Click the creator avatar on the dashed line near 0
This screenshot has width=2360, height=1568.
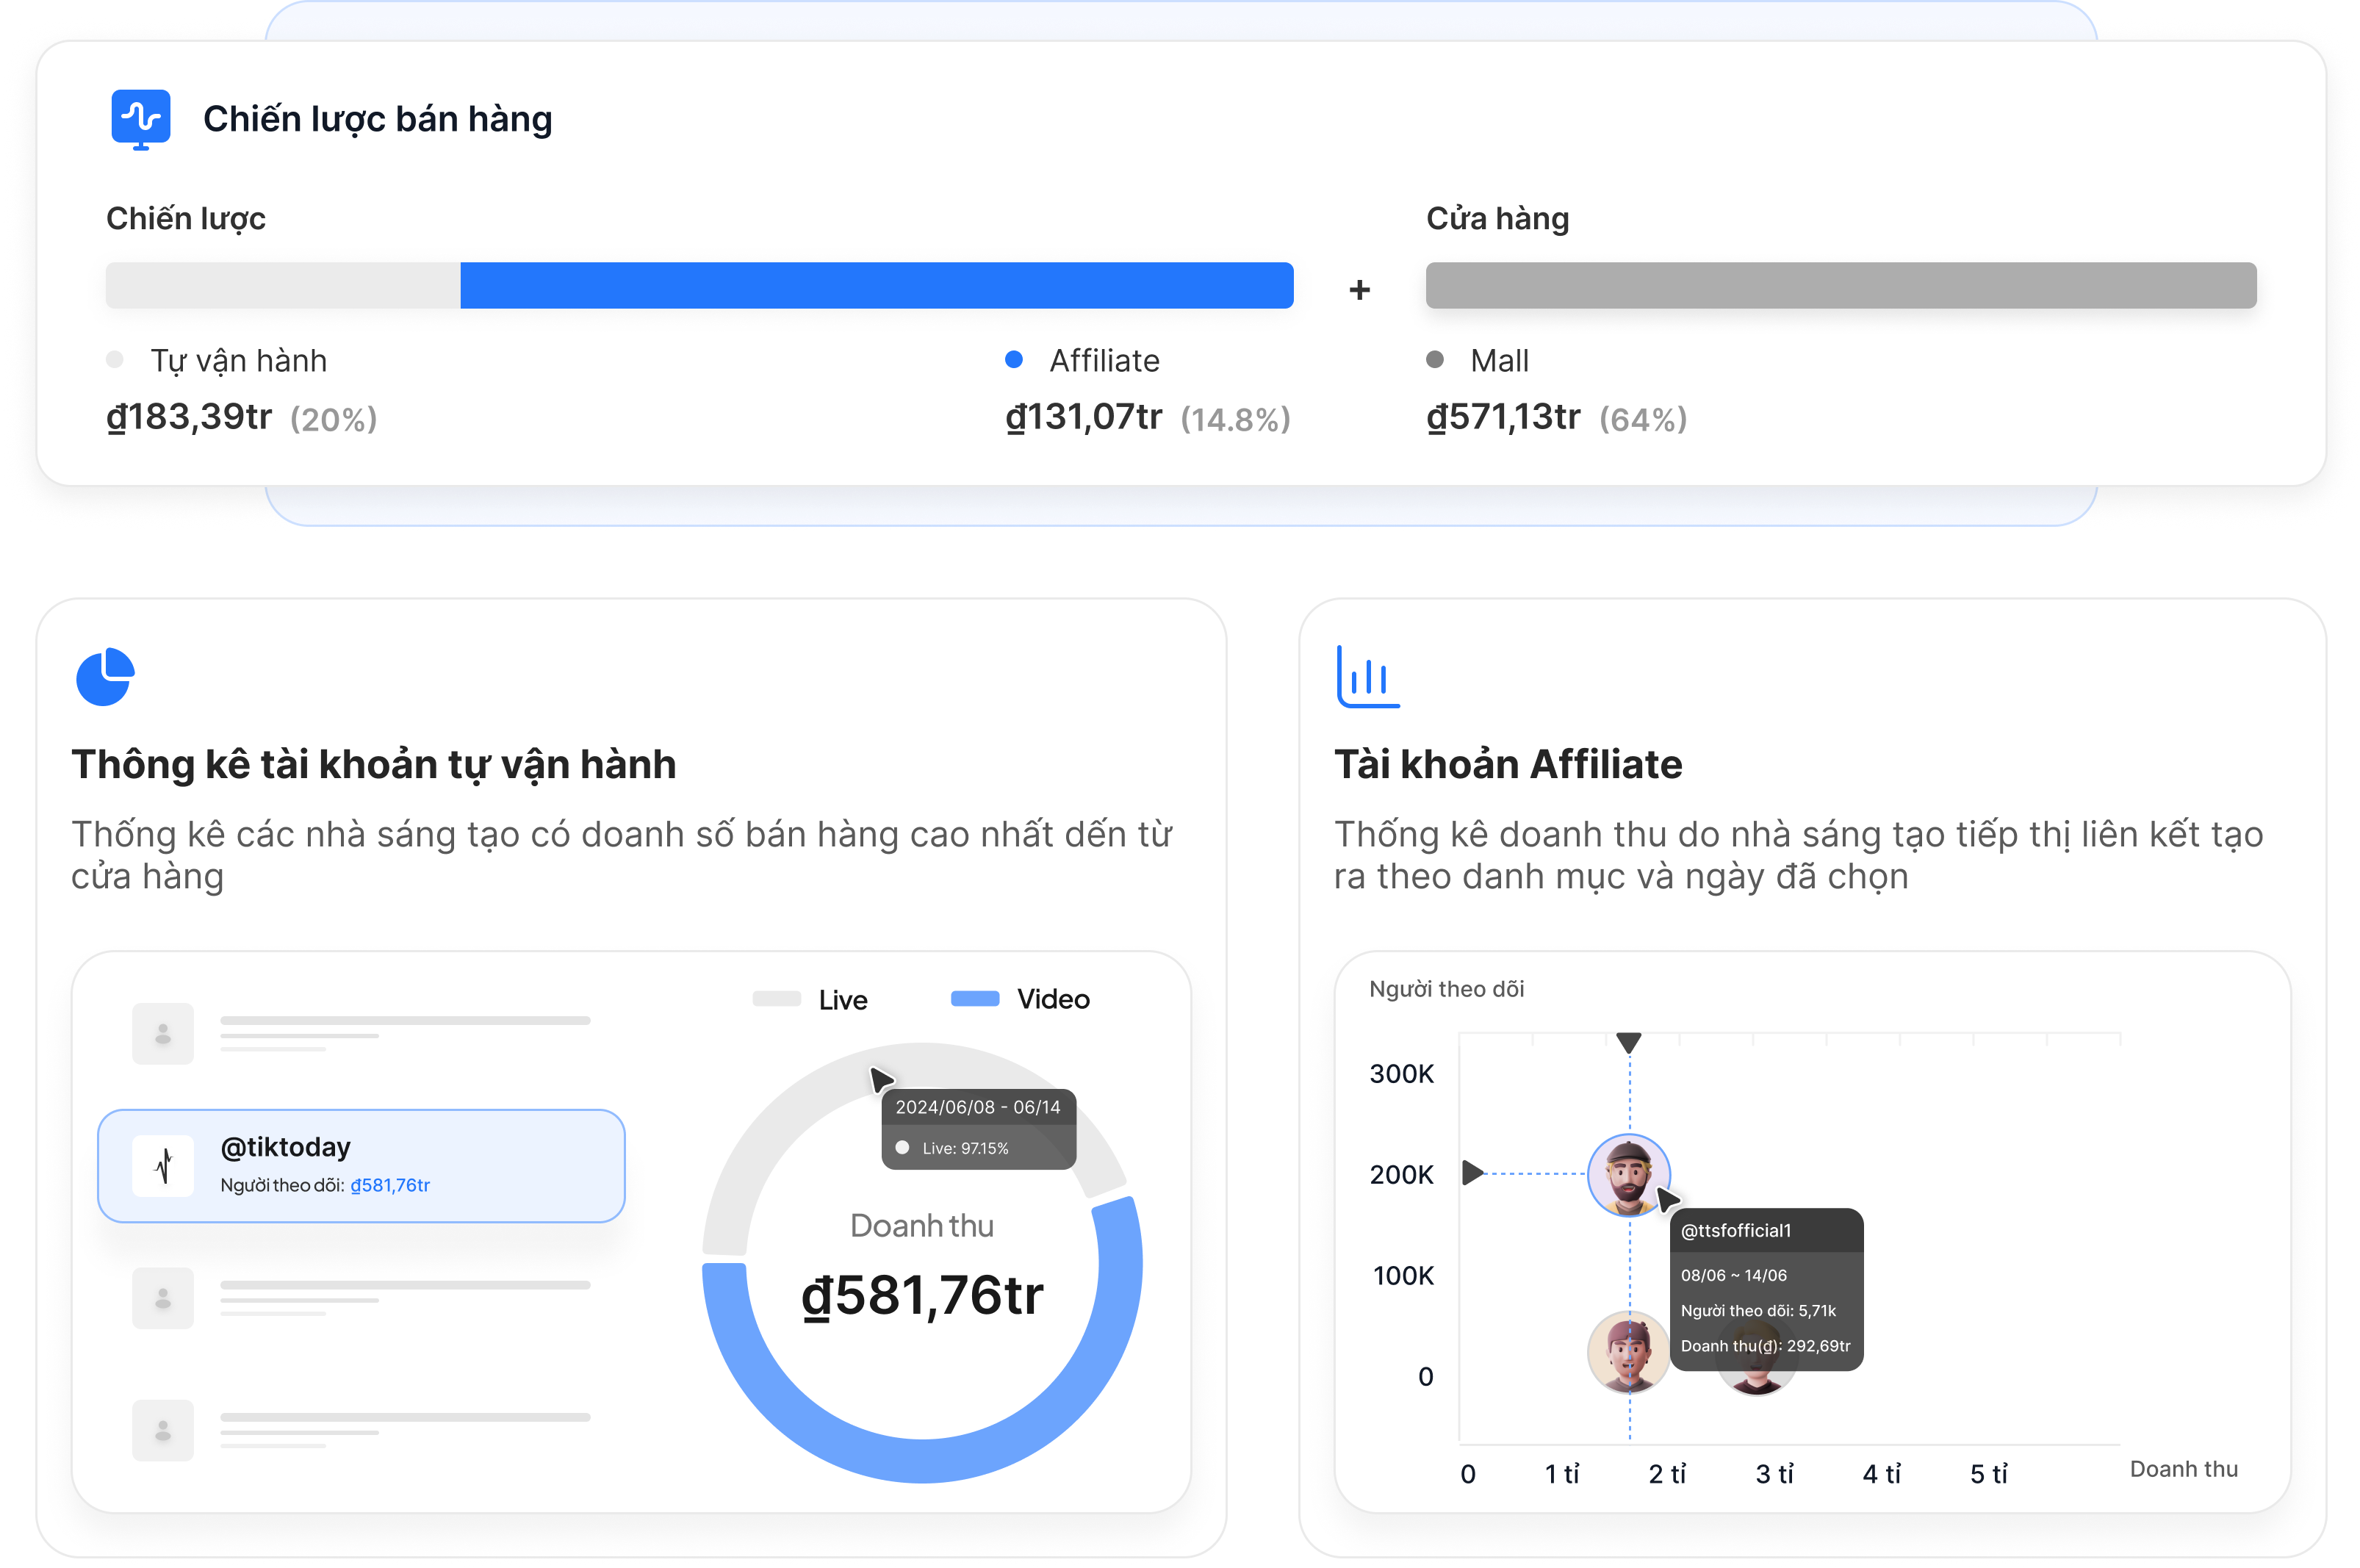(x=1628, y=1352)
